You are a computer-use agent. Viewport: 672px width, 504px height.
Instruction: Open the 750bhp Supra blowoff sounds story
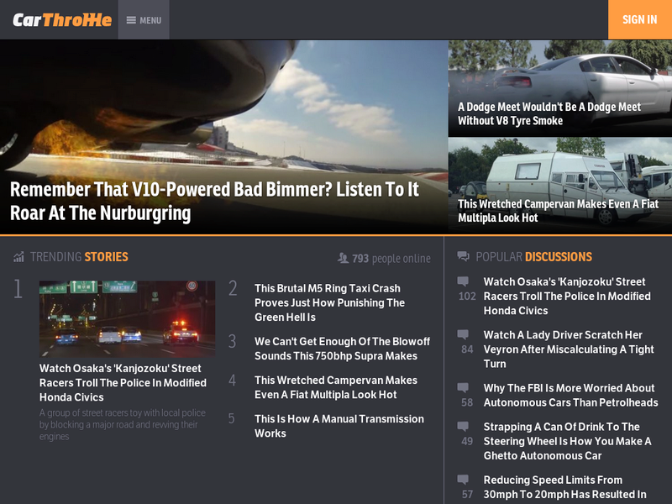click(342, 349)
